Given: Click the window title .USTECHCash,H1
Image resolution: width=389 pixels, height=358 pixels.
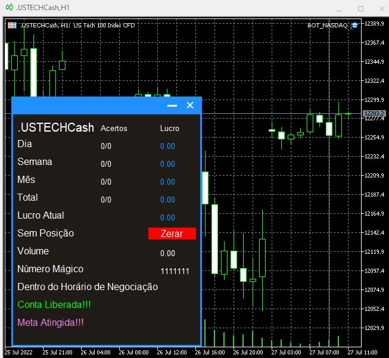Looking at the screenshot, I should [43, 7].
